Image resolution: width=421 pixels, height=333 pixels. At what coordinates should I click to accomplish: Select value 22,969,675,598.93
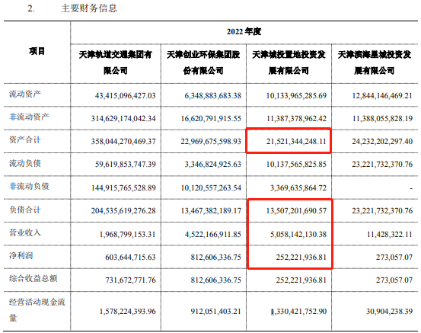pos(211,142)
